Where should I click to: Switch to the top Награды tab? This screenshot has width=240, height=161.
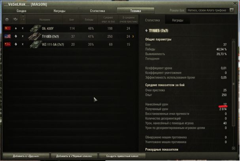(59, 11)
